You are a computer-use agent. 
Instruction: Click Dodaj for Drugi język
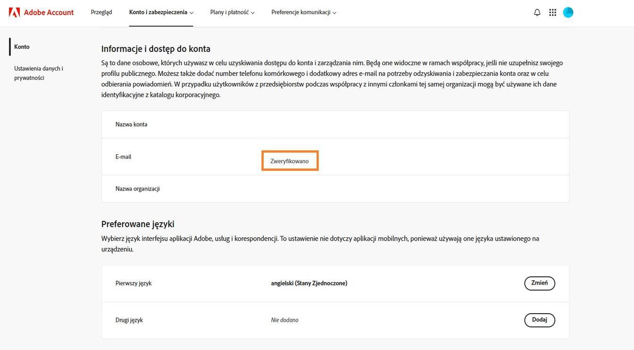[540, 320]
